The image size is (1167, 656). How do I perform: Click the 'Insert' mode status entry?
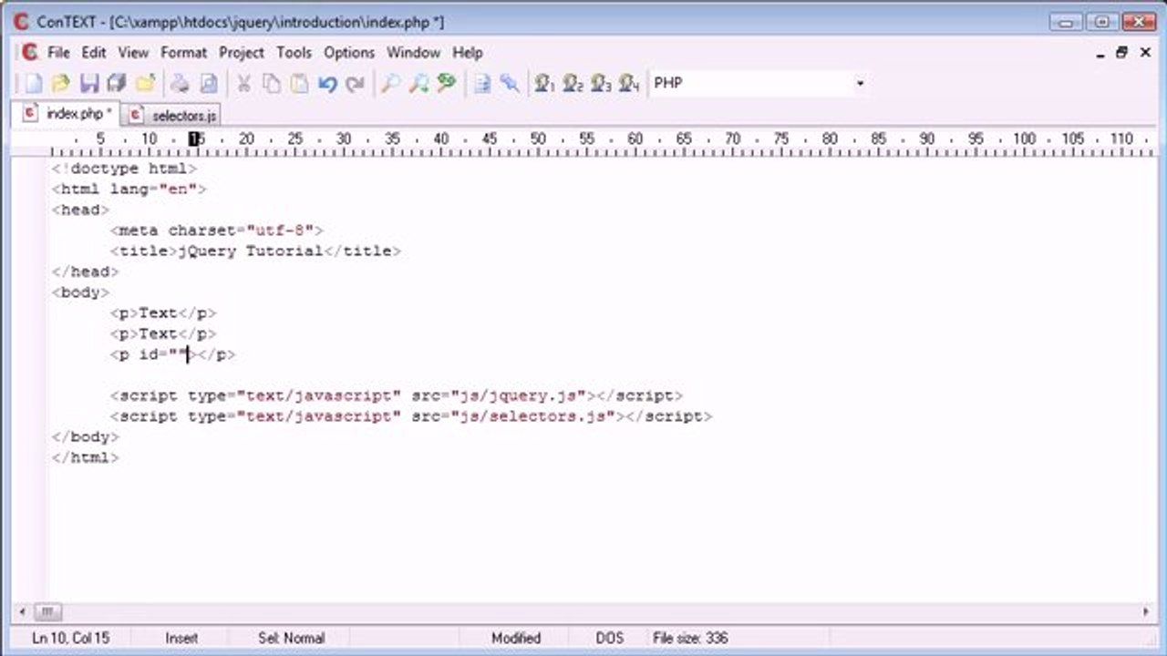point(181,638)
